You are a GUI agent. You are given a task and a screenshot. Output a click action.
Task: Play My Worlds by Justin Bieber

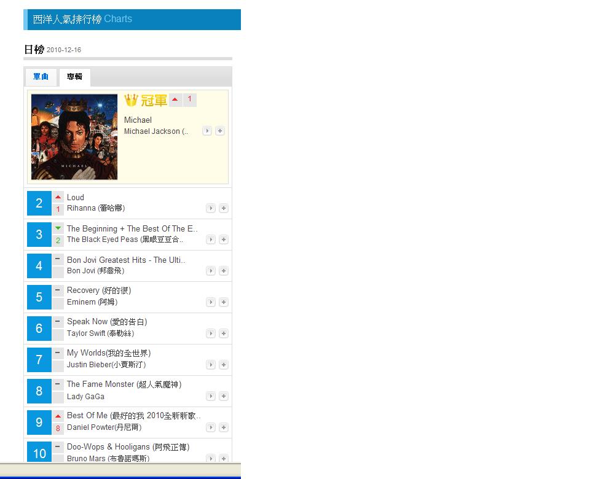click(211, 365)
